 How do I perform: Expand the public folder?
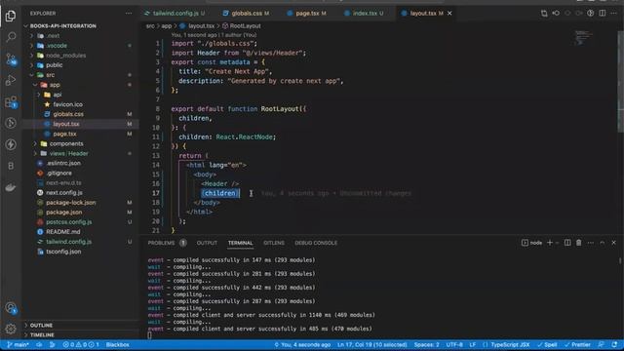click(x=55, y=65)
